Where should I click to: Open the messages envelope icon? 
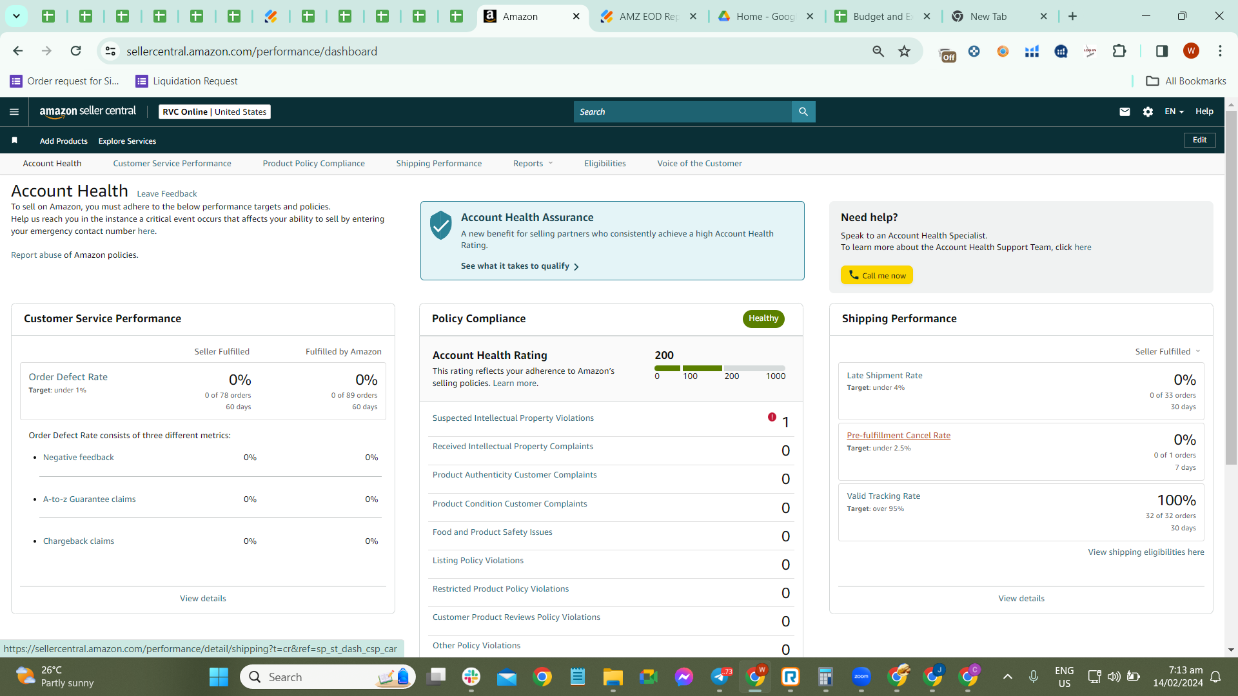[x=1125, y=111]
